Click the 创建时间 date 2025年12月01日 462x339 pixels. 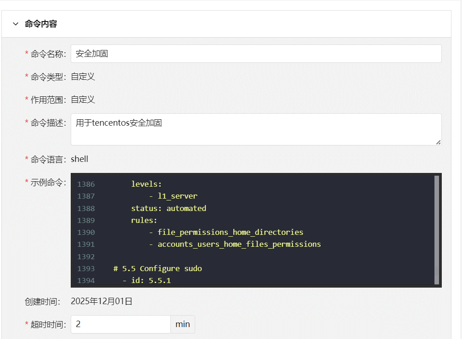(101, 301)
